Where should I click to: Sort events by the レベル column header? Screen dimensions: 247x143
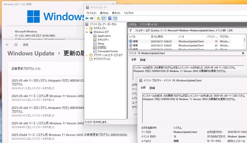pyautogui.click(x=139, y=36)
